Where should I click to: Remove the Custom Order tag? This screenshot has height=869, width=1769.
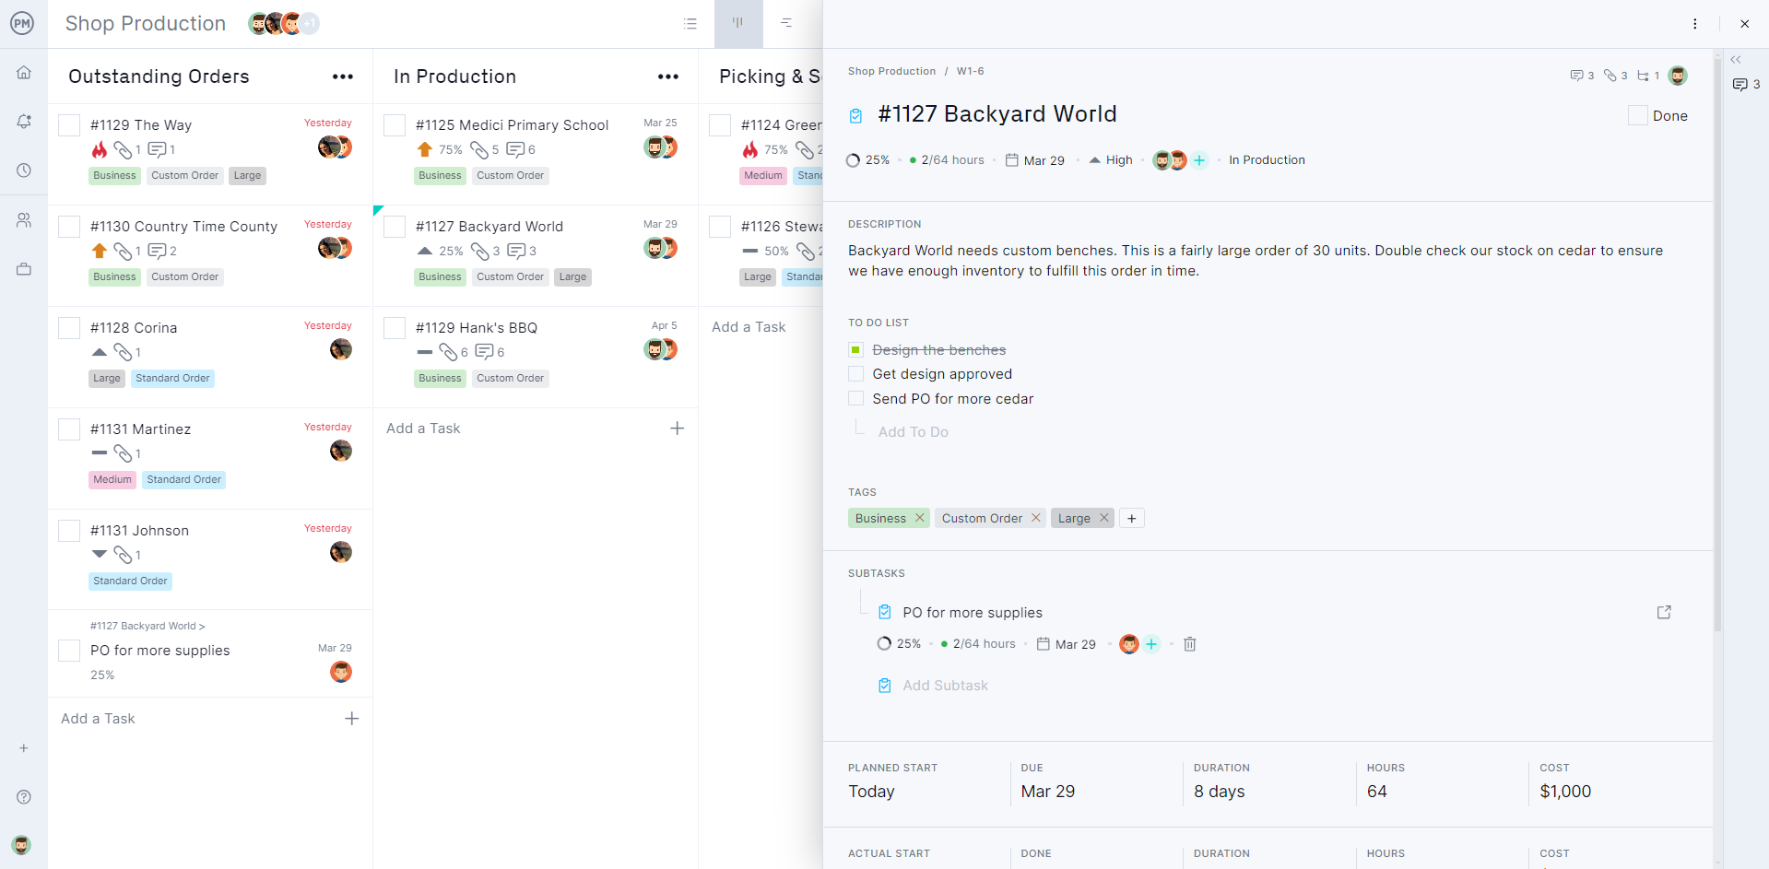coord(1035,518)
